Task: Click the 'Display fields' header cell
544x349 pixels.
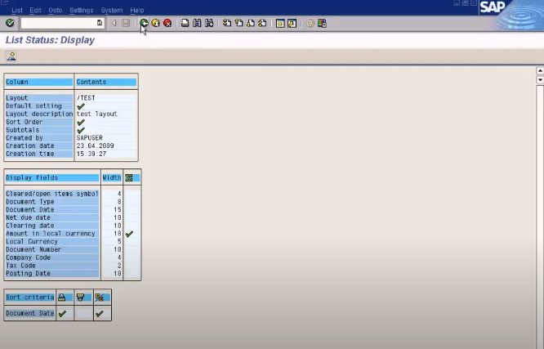Action: coord(52,178)
